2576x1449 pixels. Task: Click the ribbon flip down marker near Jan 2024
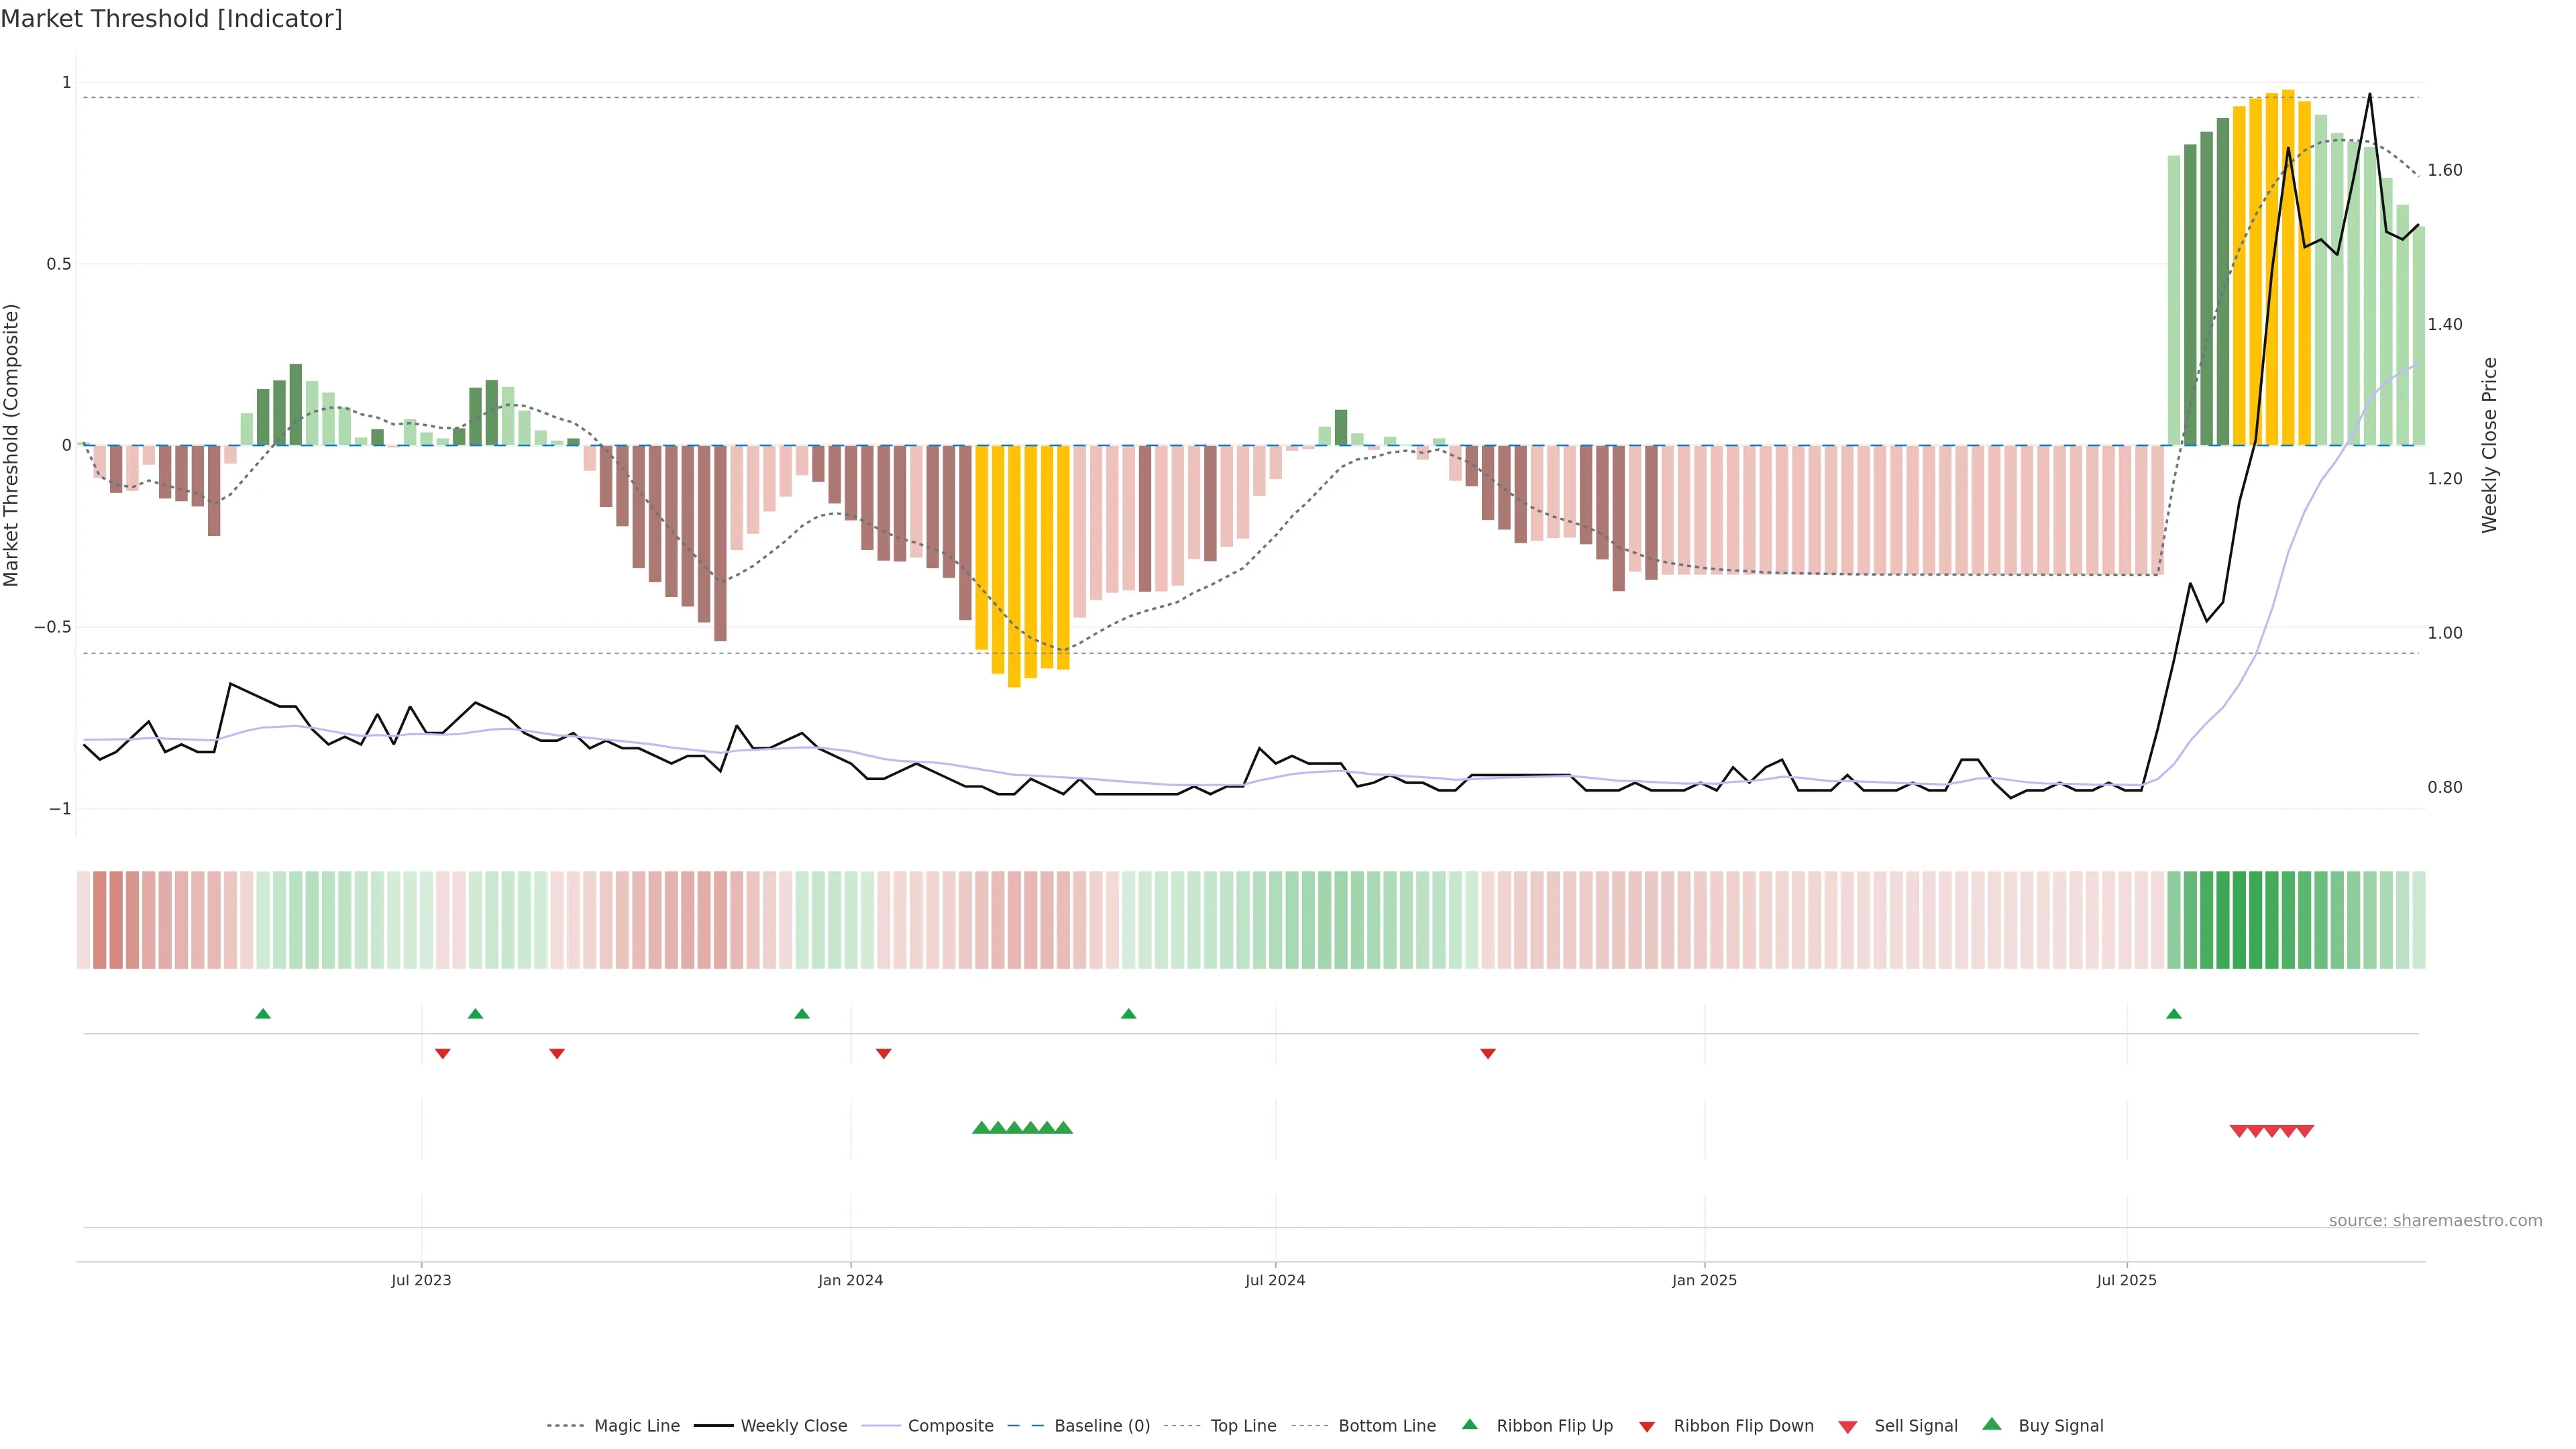coord(883,1053)
